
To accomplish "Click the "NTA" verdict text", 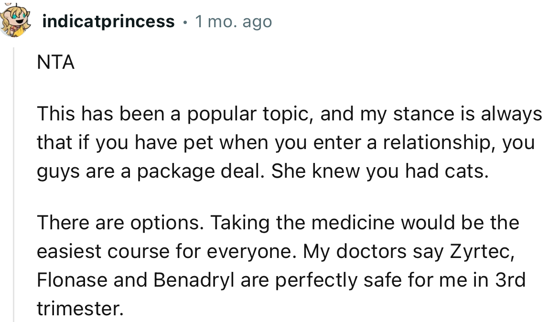I will pos(55,63).
